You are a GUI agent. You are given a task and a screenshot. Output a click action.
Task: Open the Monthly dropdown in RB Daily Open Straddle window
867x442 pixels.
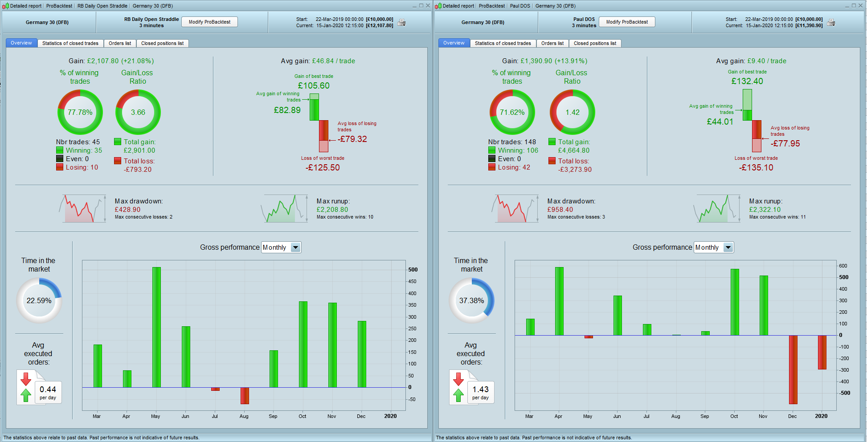(x=281, y=247)
